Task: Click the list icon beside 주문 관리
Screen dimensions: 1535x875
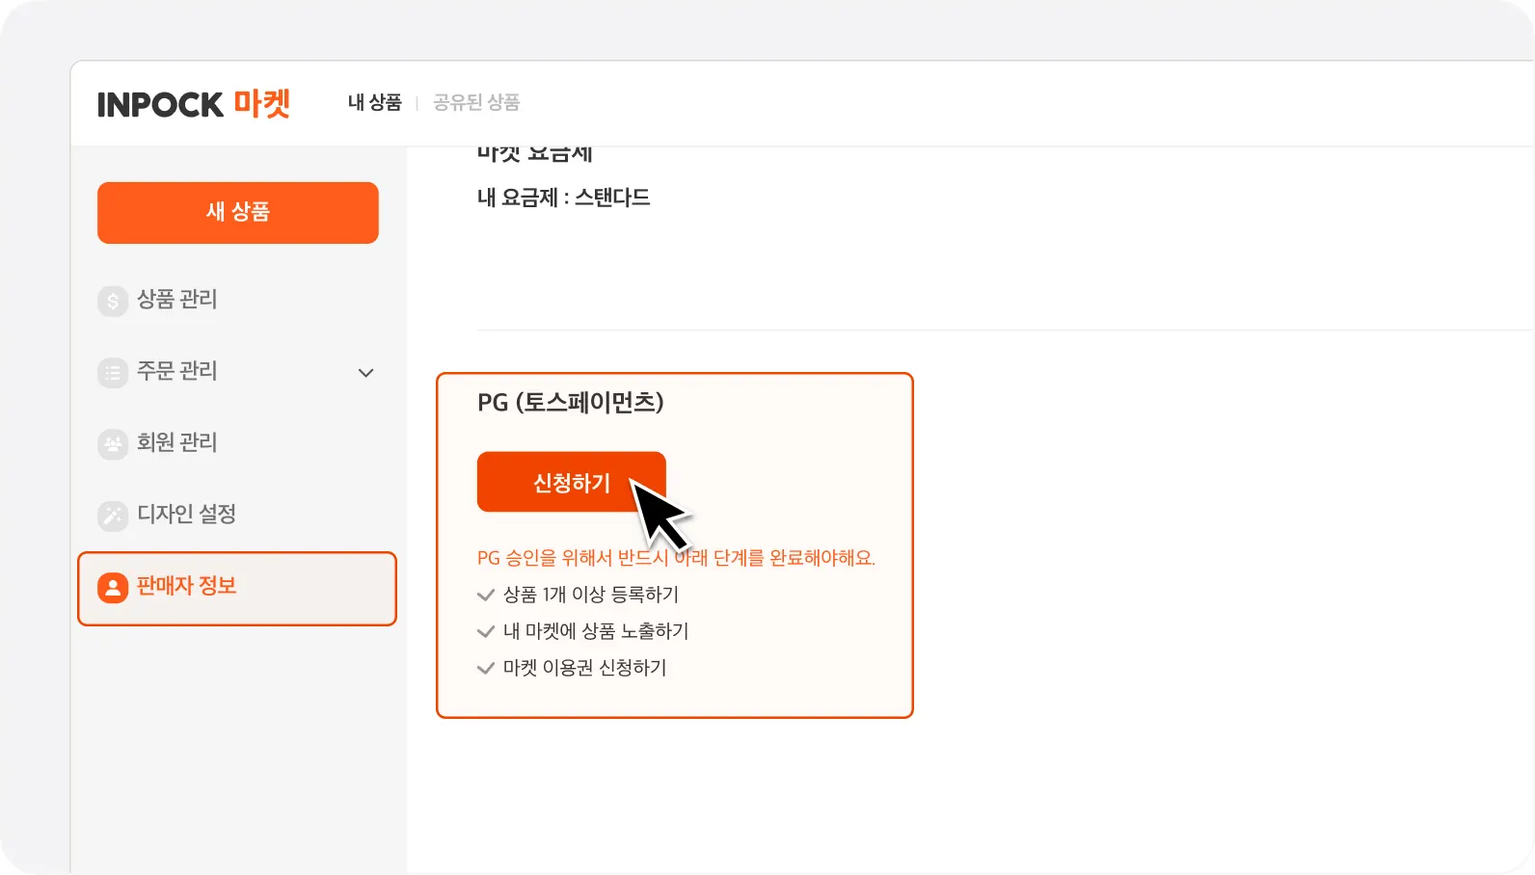Action: [113, 372]
